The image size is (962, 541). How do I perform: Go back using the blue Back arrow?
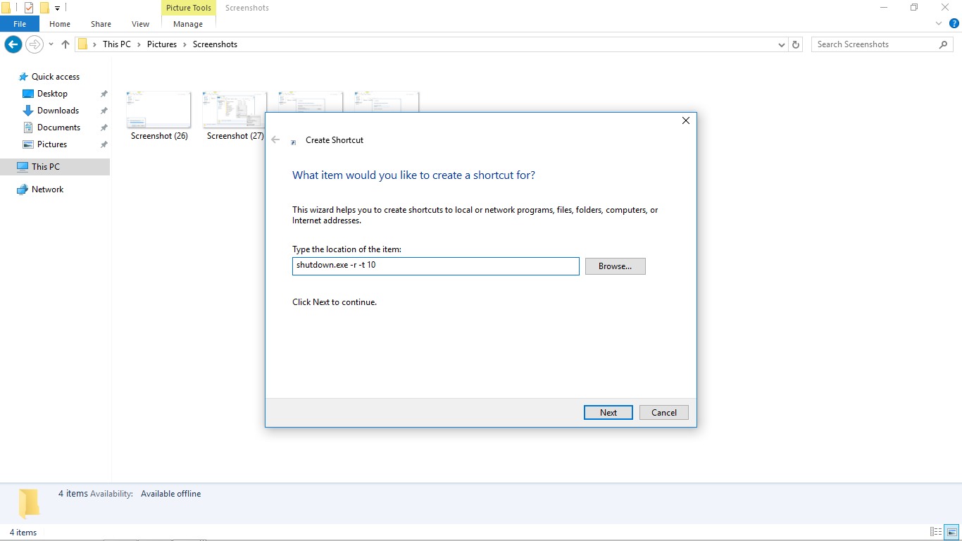tap(13, 44)
